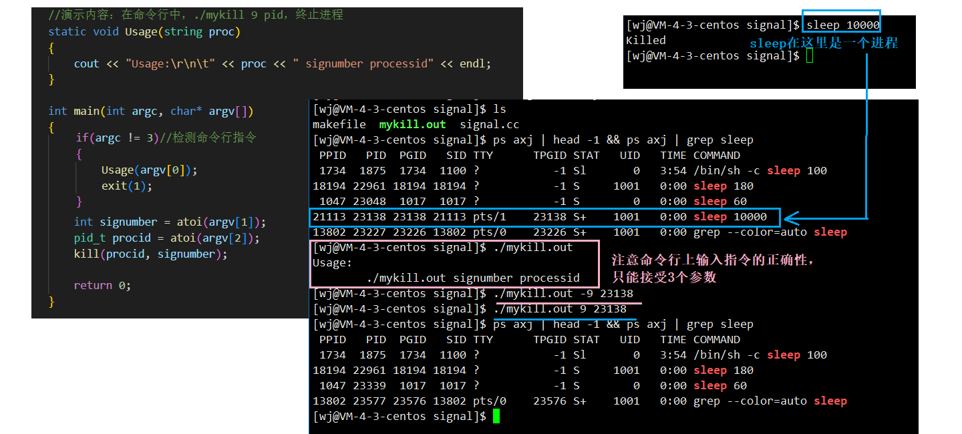Click PPID "21113" in the sleep 10000 row
The image size is (962, 434).
pos(329,216)
